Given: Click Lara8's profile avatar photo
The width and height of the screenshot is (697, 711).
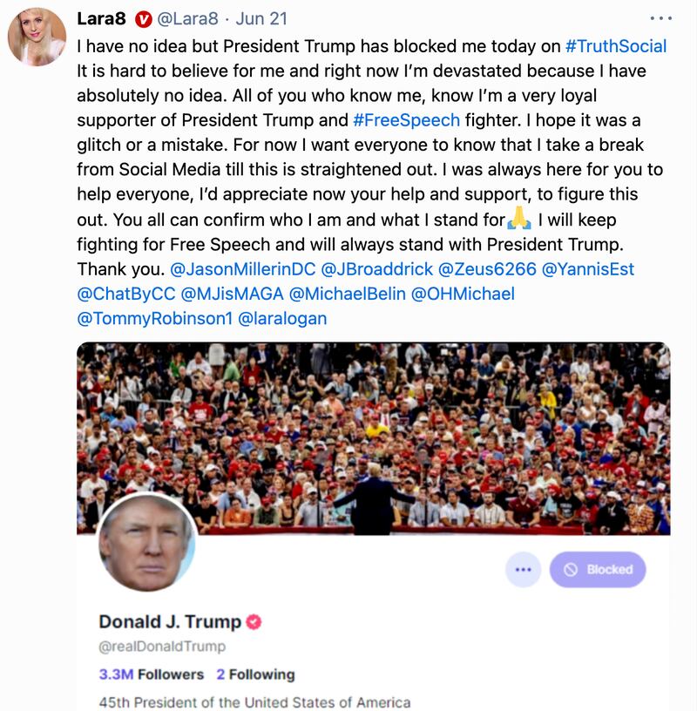Looking at the screenshot, I should pos(37,37).
